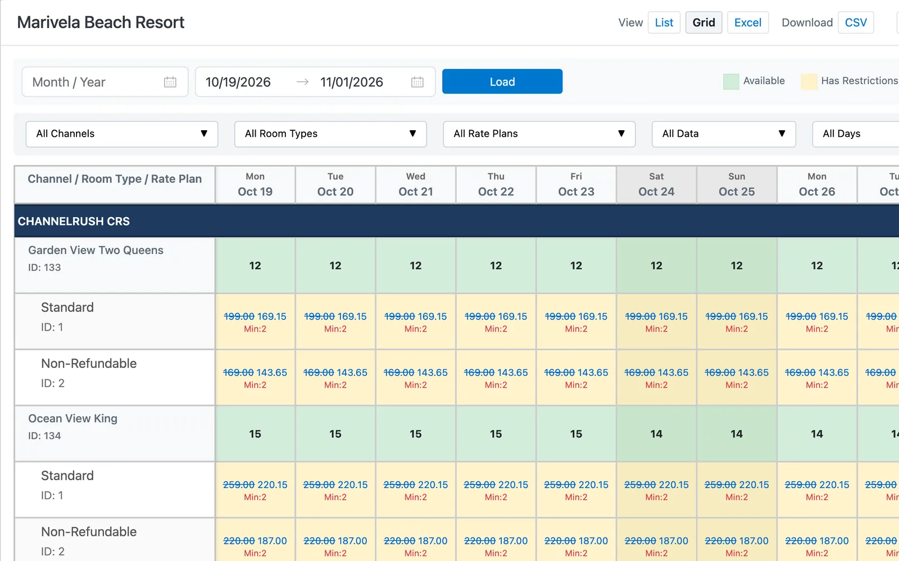
Task: Open the All Data dropdown
Action: 724,134
